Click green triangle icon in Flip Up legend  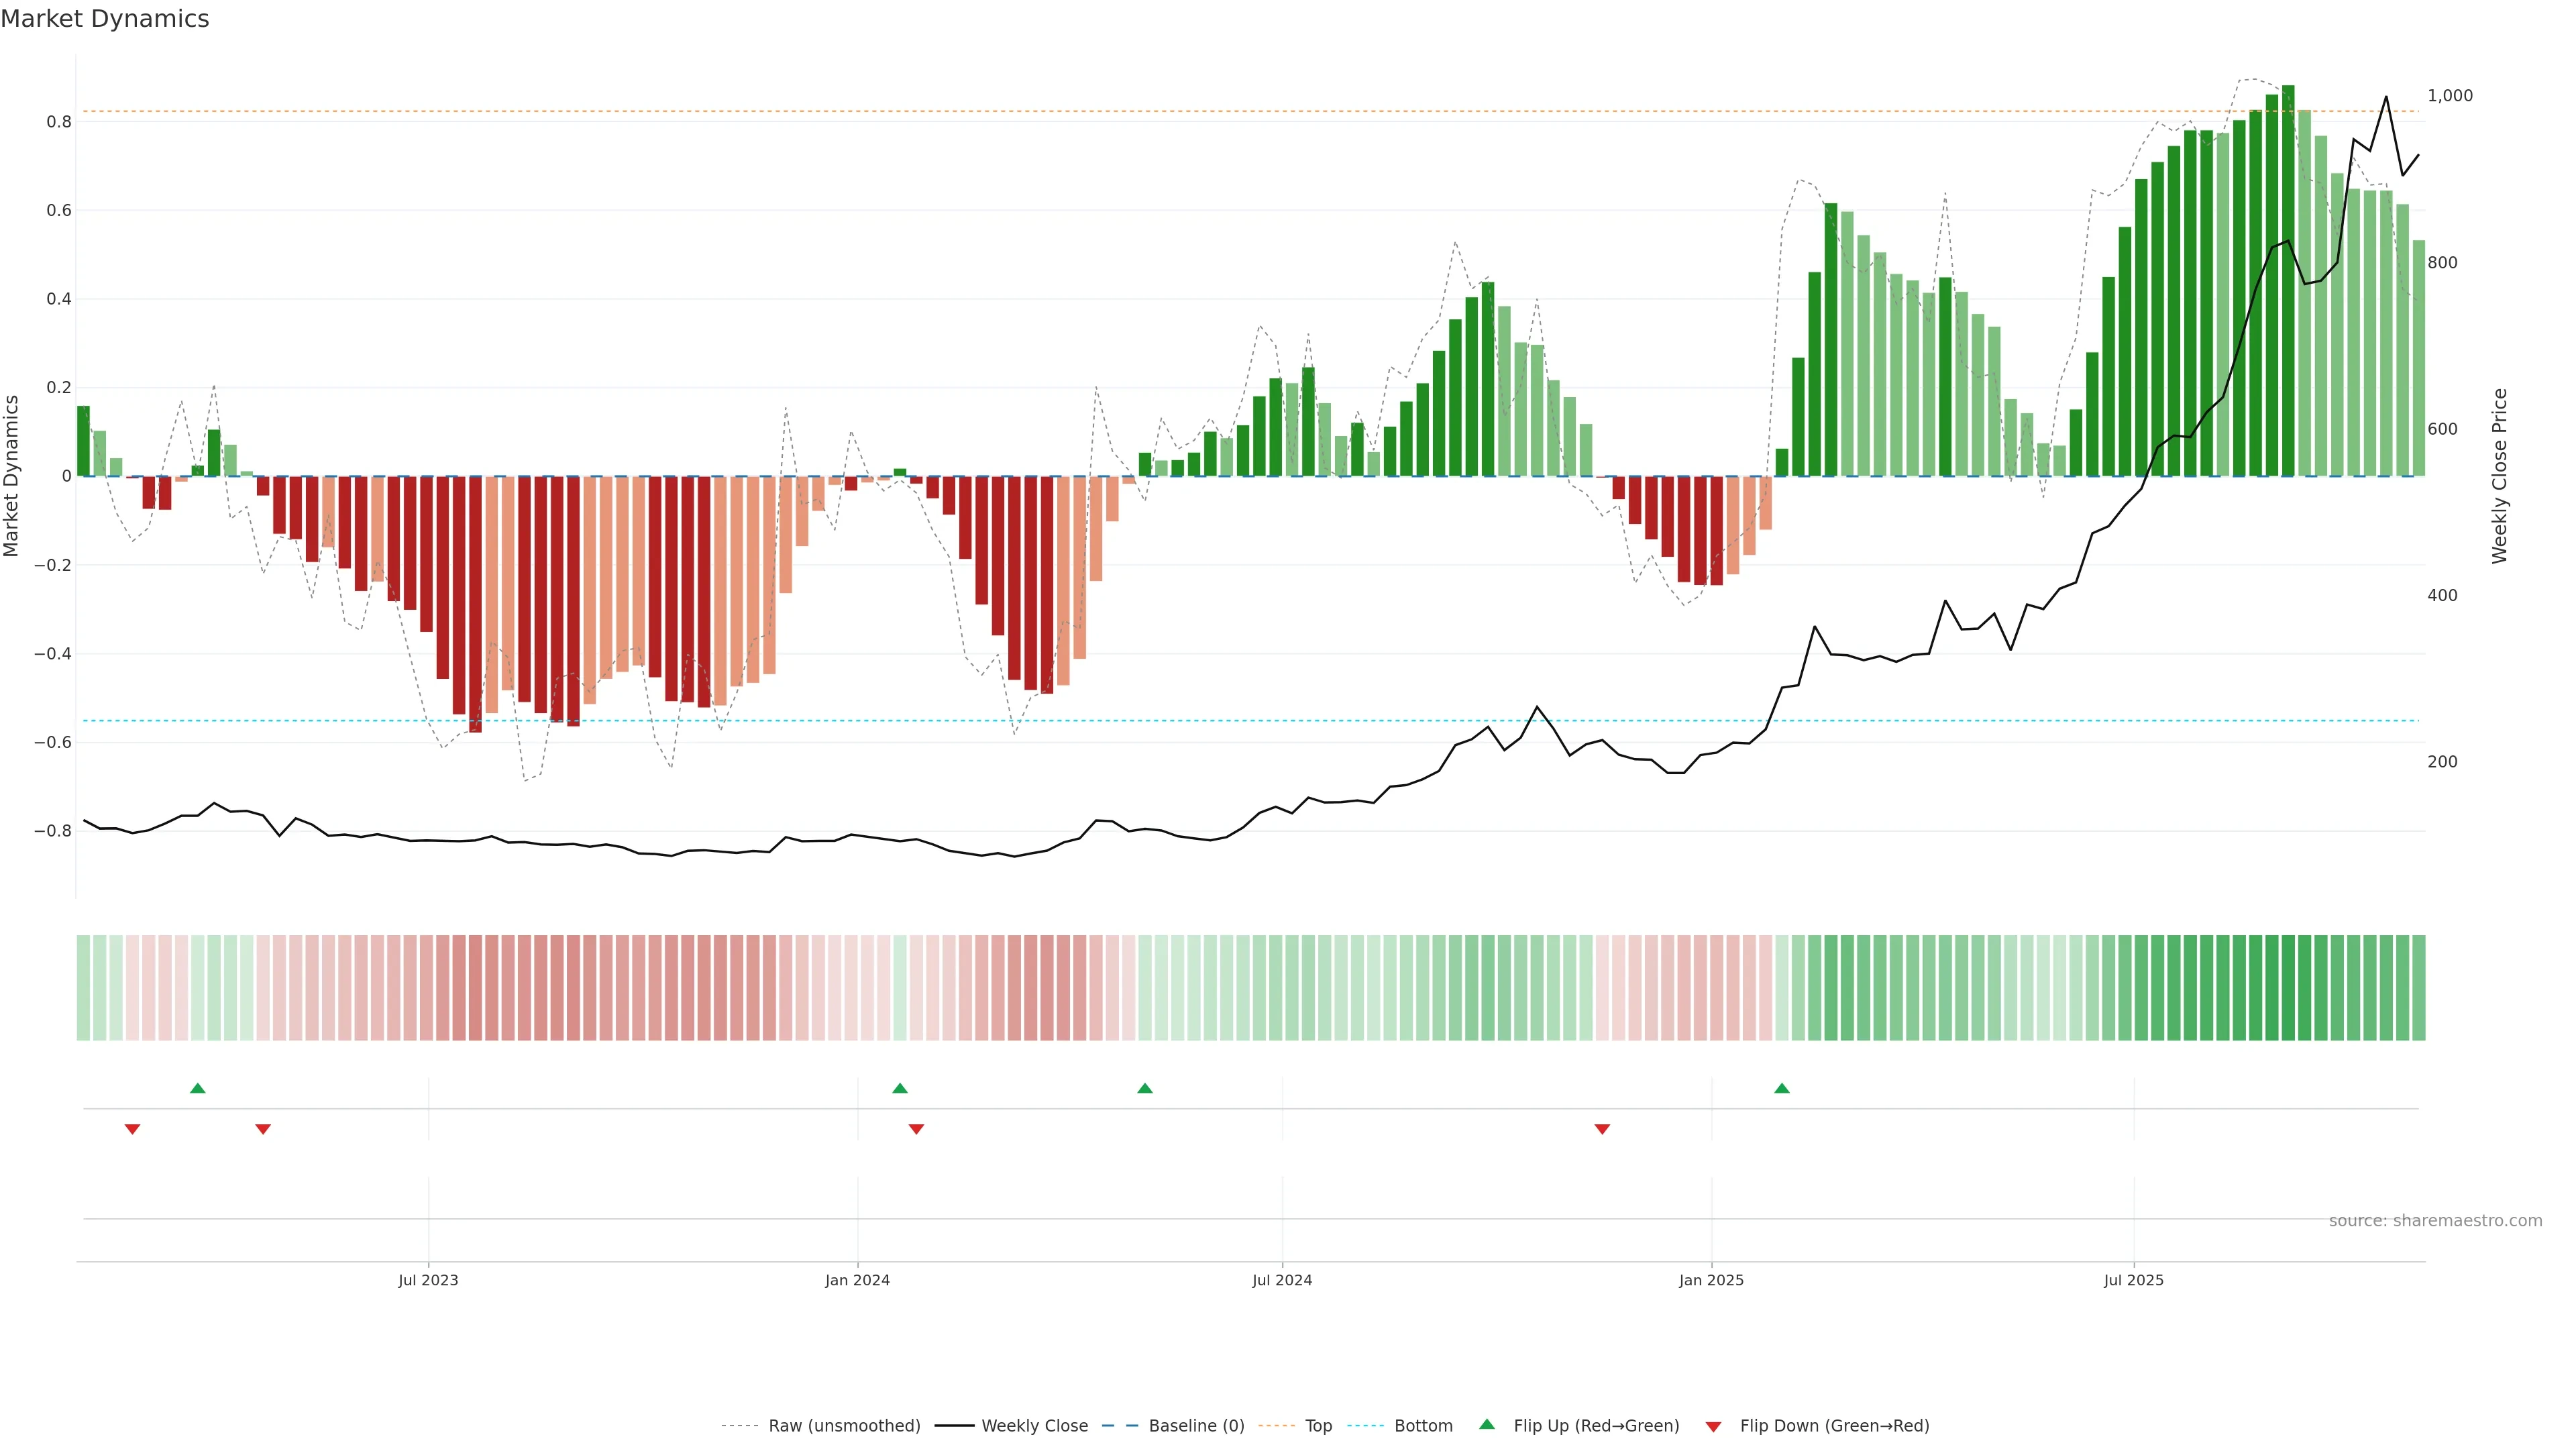coord(1487,1425)
